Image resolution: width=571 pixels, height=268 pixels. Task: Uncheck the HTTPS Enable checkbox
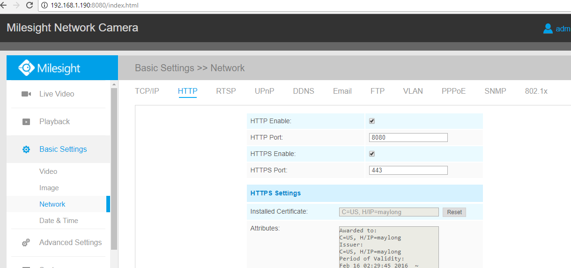pos(372,154)
